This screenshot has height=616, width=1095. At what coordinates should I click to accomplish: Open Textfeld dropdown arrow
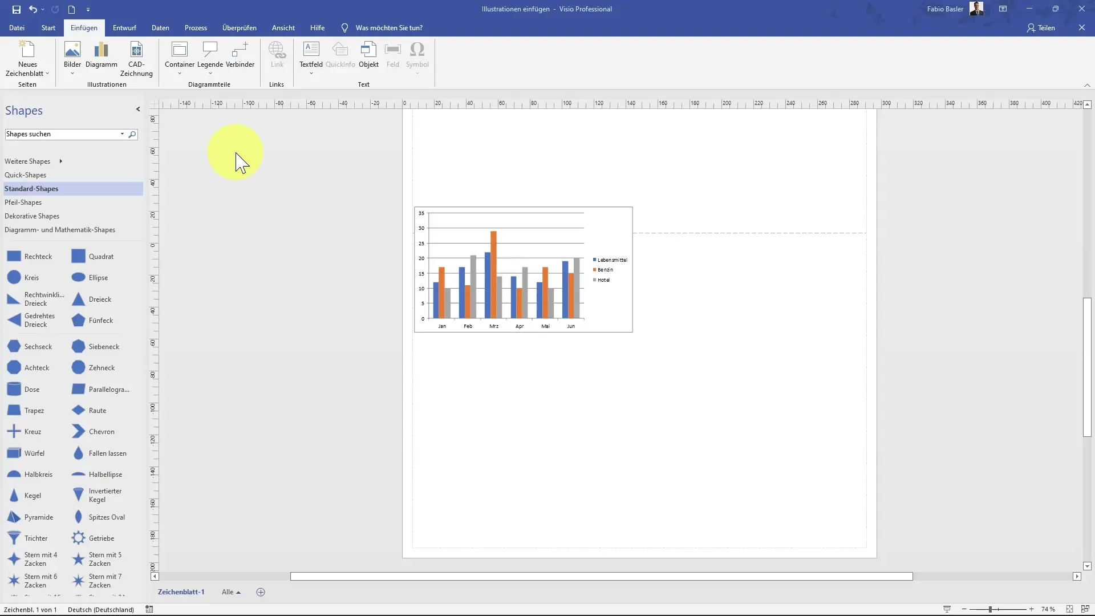click(x=311, y=74)
